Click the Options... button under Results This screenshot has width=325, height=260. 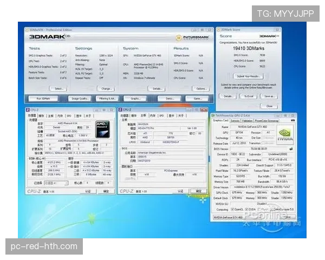click(200, 88)
